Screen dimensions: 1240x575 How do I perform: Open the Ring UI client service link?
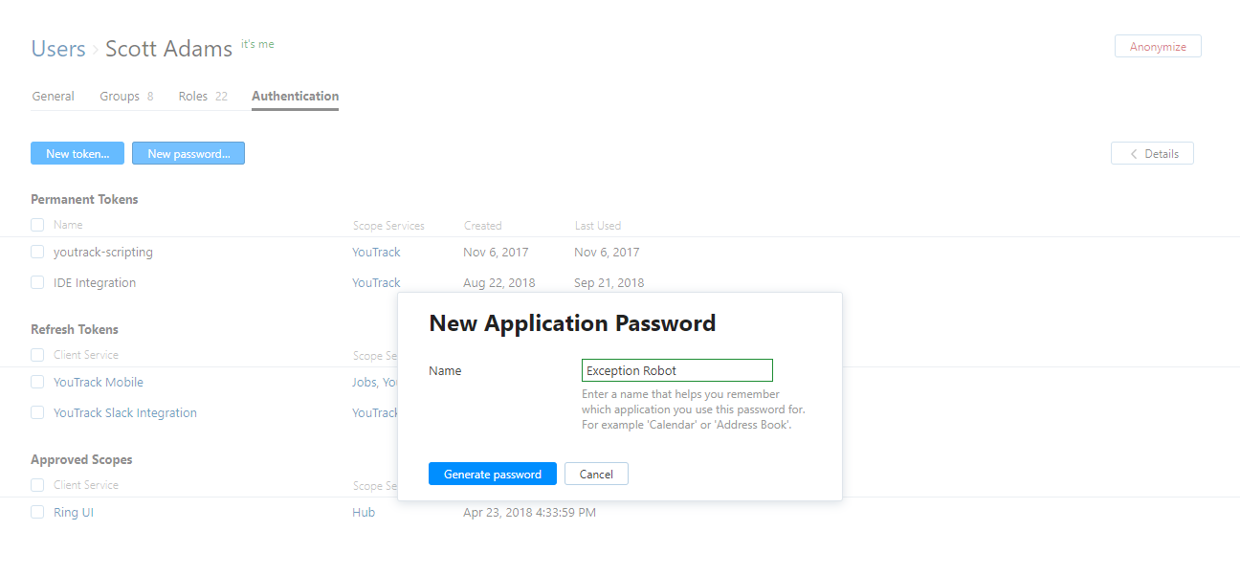[74, 513]
